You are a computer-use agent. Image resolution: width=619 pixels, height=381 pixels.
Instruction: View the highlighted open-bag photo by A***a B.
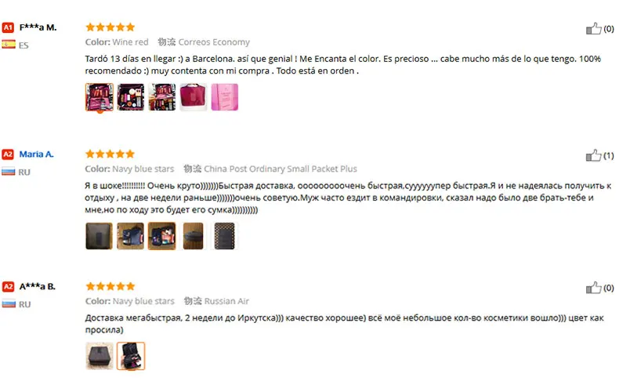pos(131,356)
